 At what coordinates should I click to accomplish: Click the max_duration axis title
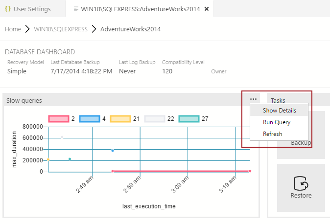pos(14,149)
